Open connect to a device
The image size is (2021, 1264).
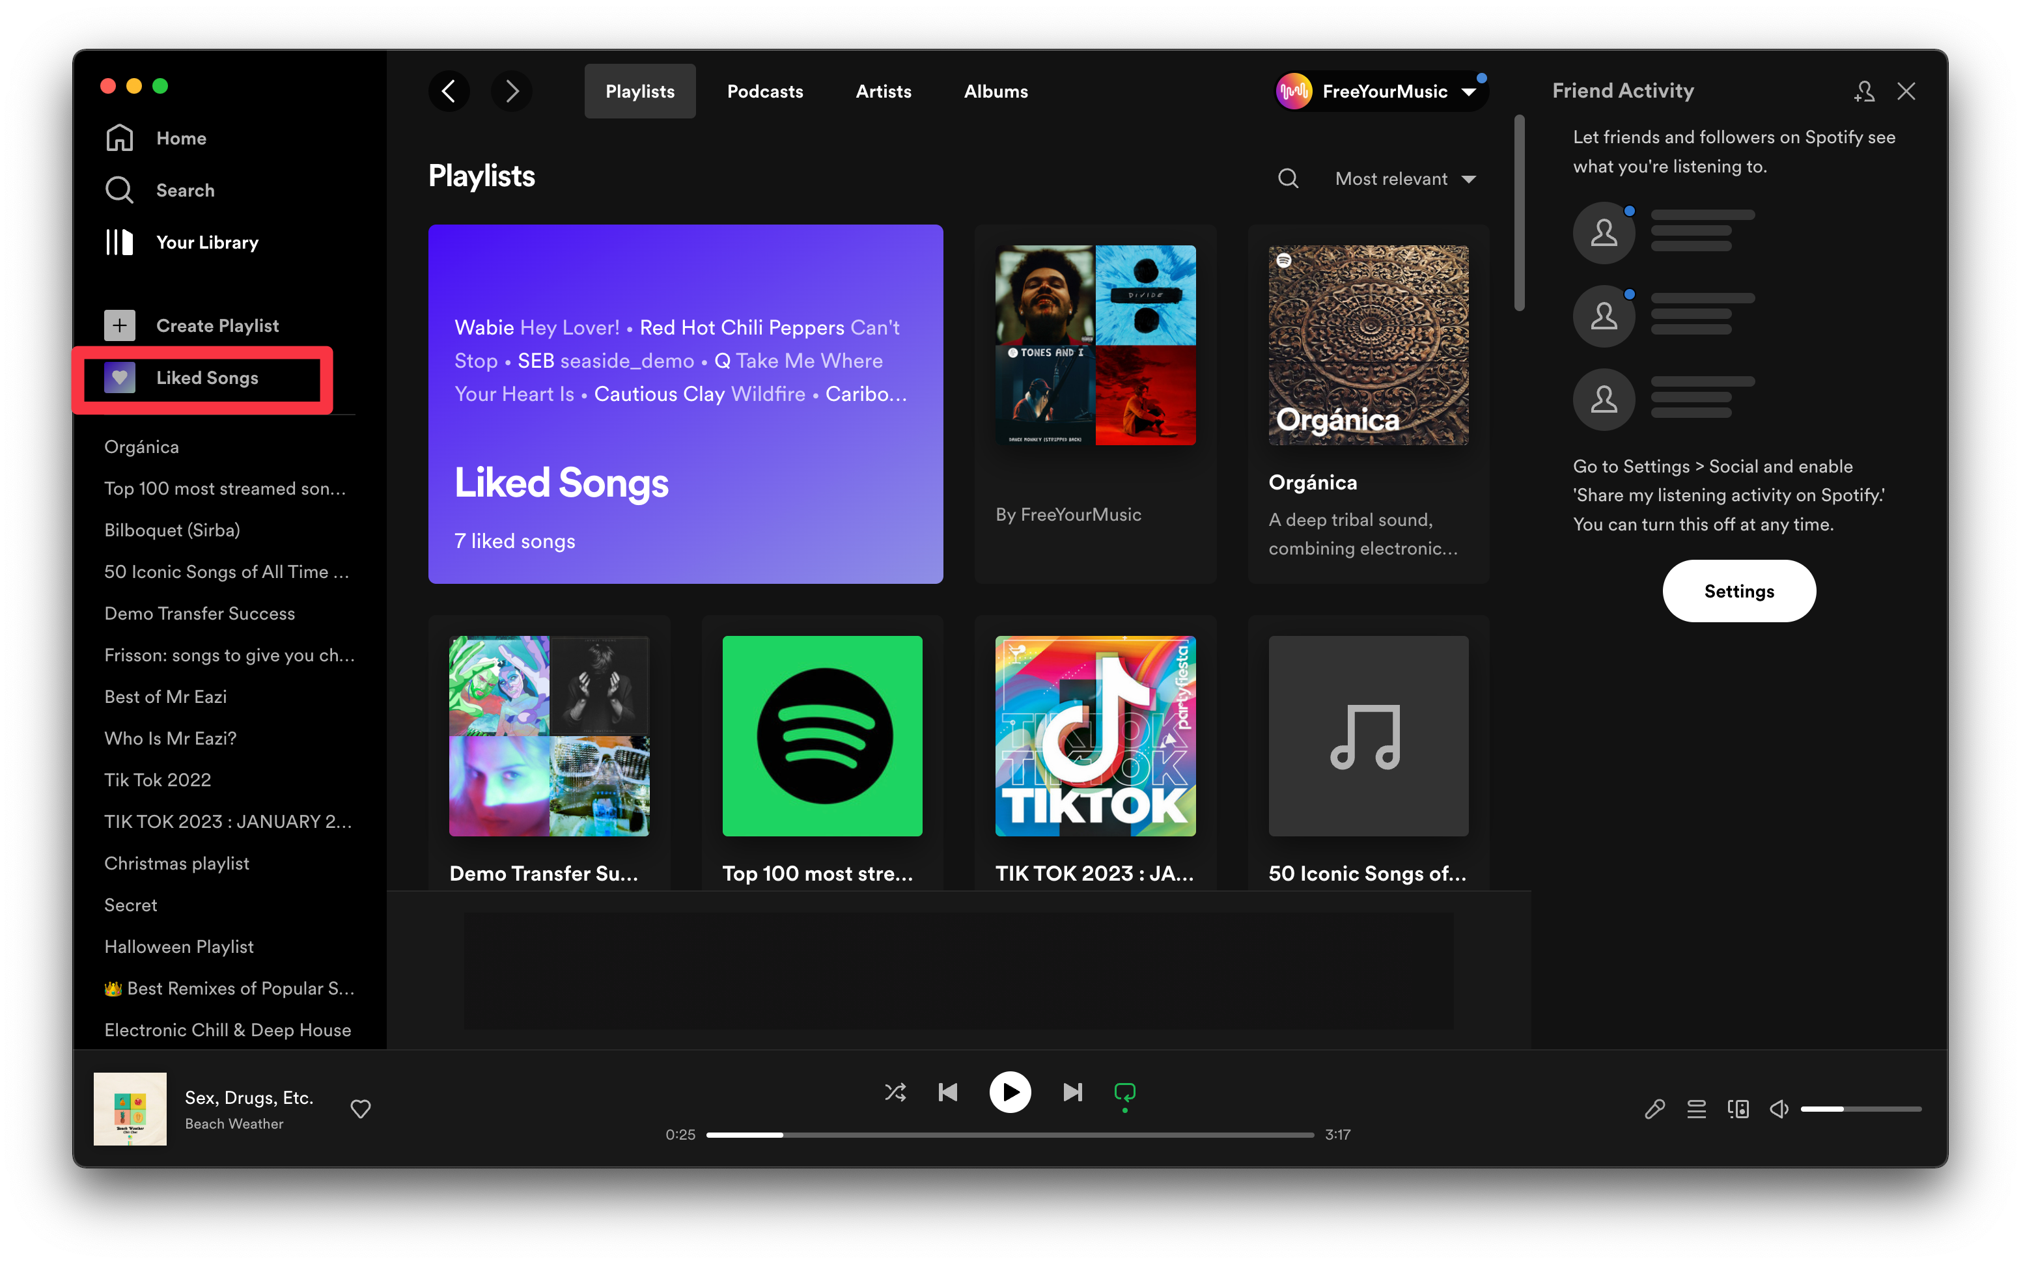(x=1738, y=1109)
